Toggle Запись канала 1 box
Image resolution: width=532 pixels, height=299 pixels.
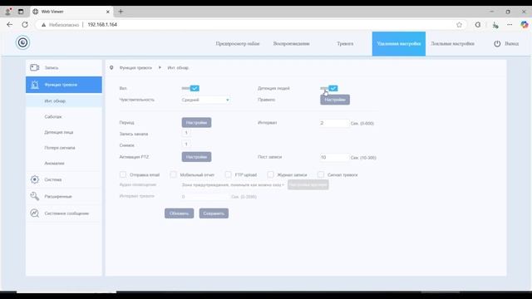(x=186, y=133)
